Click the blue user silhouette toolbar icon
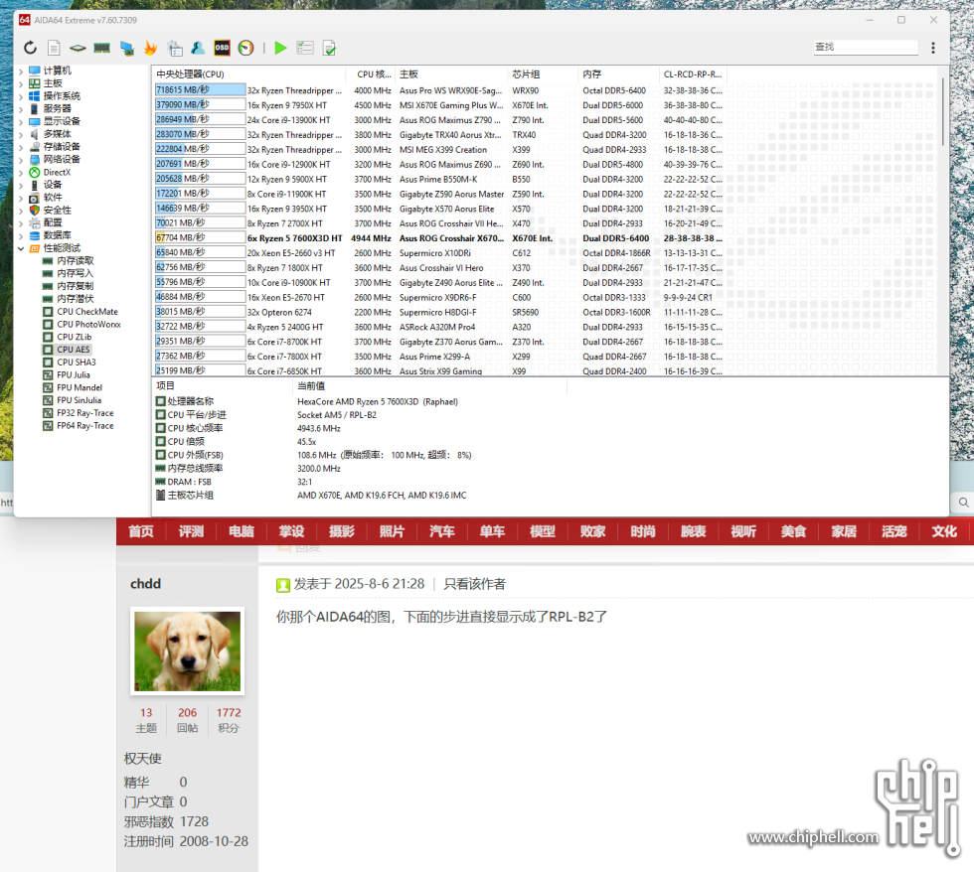974x872 pixels. pyautogui.click(x=198, y=48)
